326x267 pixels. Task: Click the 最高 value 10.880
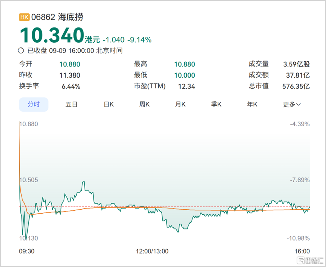pos(185,64)
